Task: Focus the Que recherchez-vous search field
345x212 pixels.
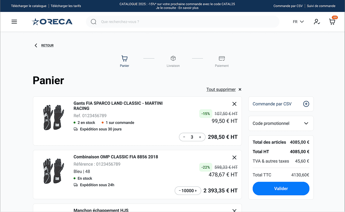Action: click(183, 22)
